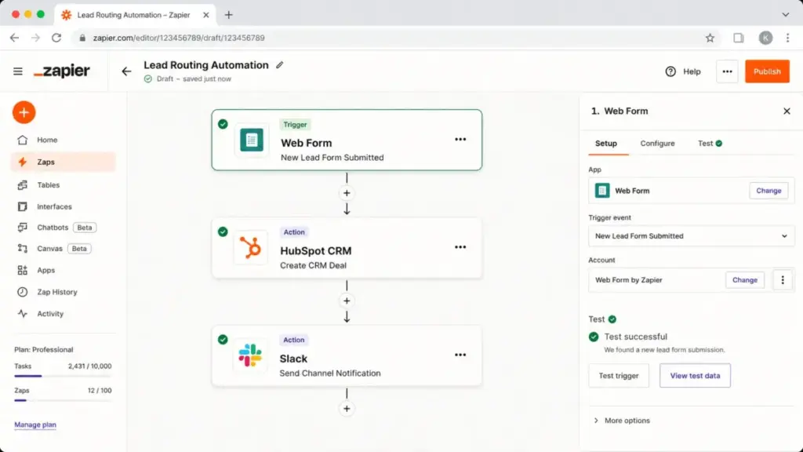
Task: Open Help from the question mark icon
Action: [670, 71]
